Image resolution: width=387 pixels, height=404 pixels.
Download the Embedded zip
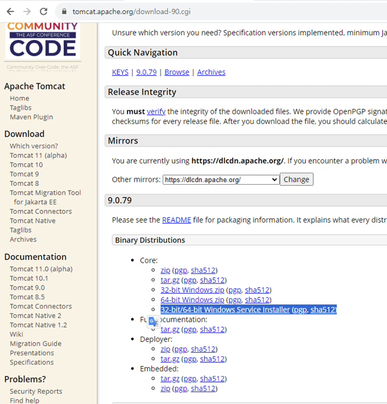click(x=166, y=389)
